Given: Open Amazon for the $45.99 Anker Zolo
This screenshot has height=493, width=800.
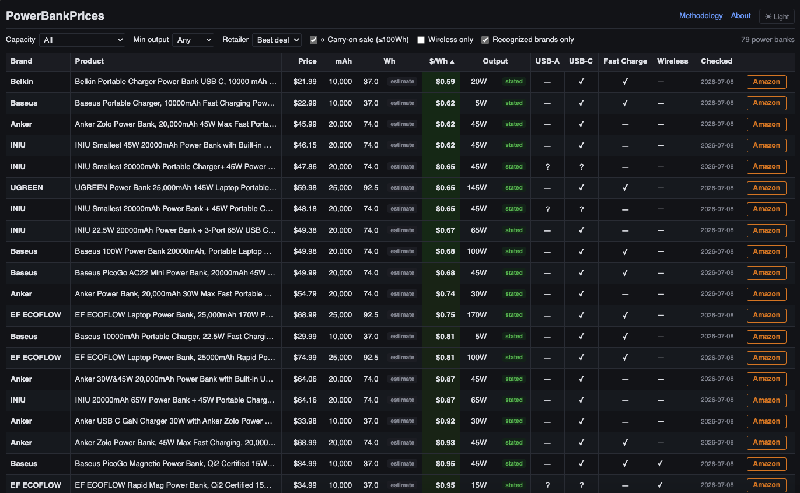Looking at the screenshot, I should click(766, 124).
